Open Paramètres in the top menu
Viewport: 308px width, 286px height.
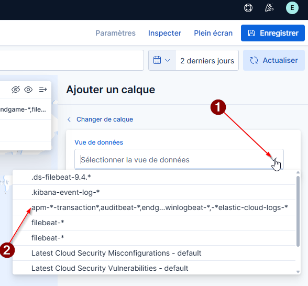(x=115, y=33)
